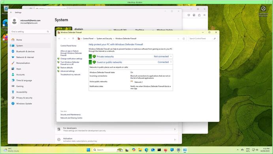Screen dimensions: 273x154
Task: Focus the Find a setting search box
Action: pos(30,32)
